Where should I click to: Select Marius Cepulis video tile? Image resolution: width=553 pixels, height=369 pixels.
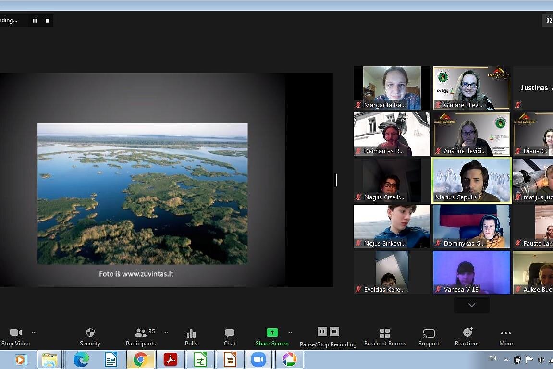[x=471, y=180]
